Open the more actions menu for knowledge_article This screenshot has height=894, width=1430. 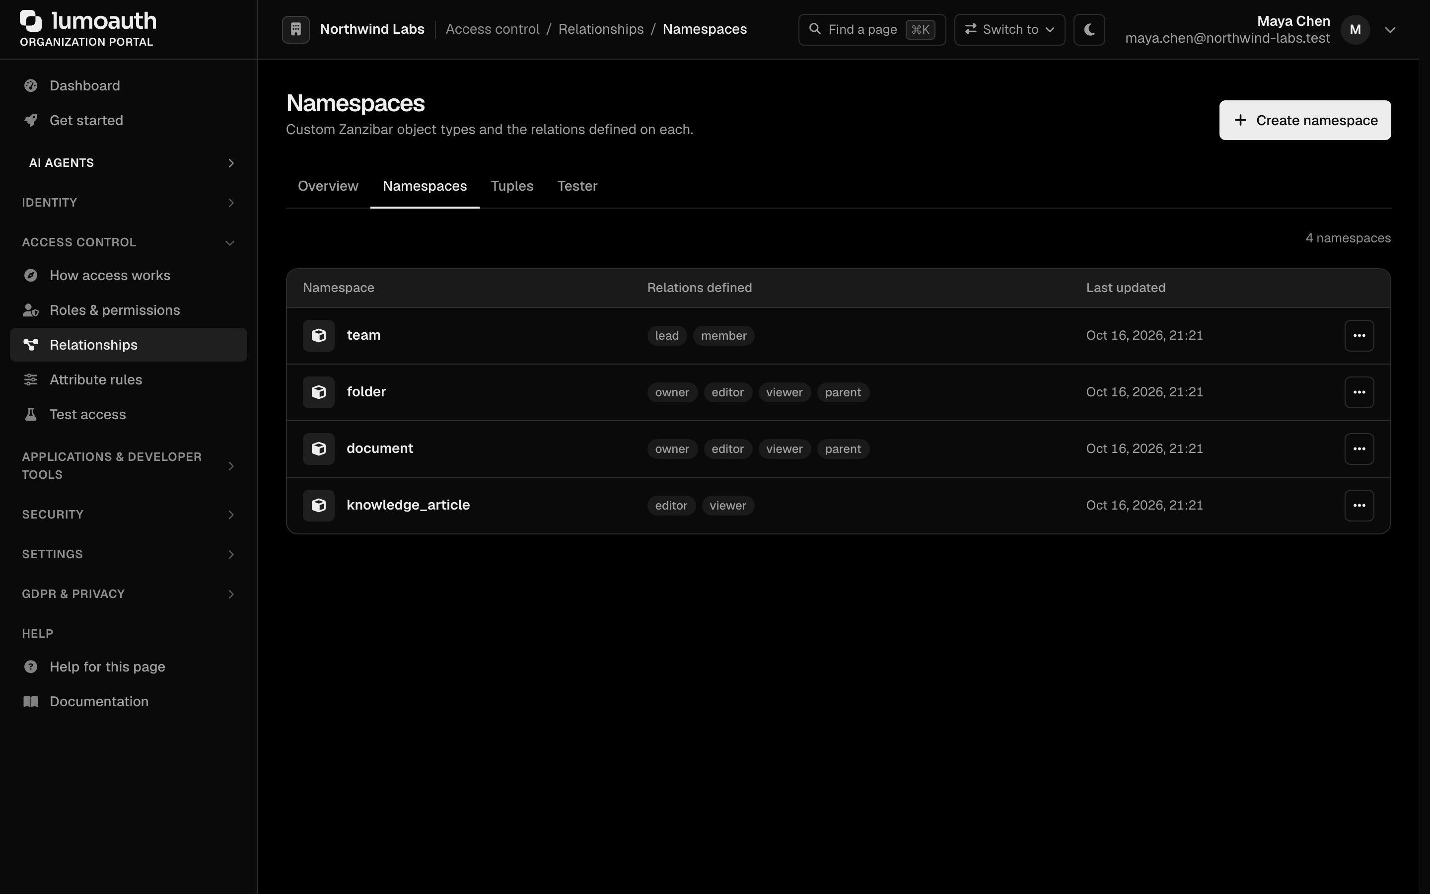(1359, 506)
